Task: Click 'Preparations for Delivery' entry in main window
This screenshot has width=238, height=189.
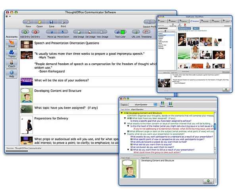Action: 51,118
